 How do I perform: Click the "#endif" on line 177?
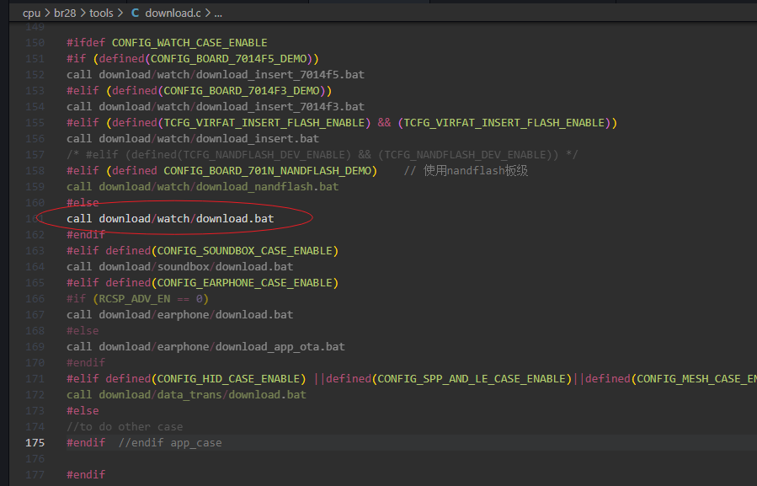(x=86, y=474)
